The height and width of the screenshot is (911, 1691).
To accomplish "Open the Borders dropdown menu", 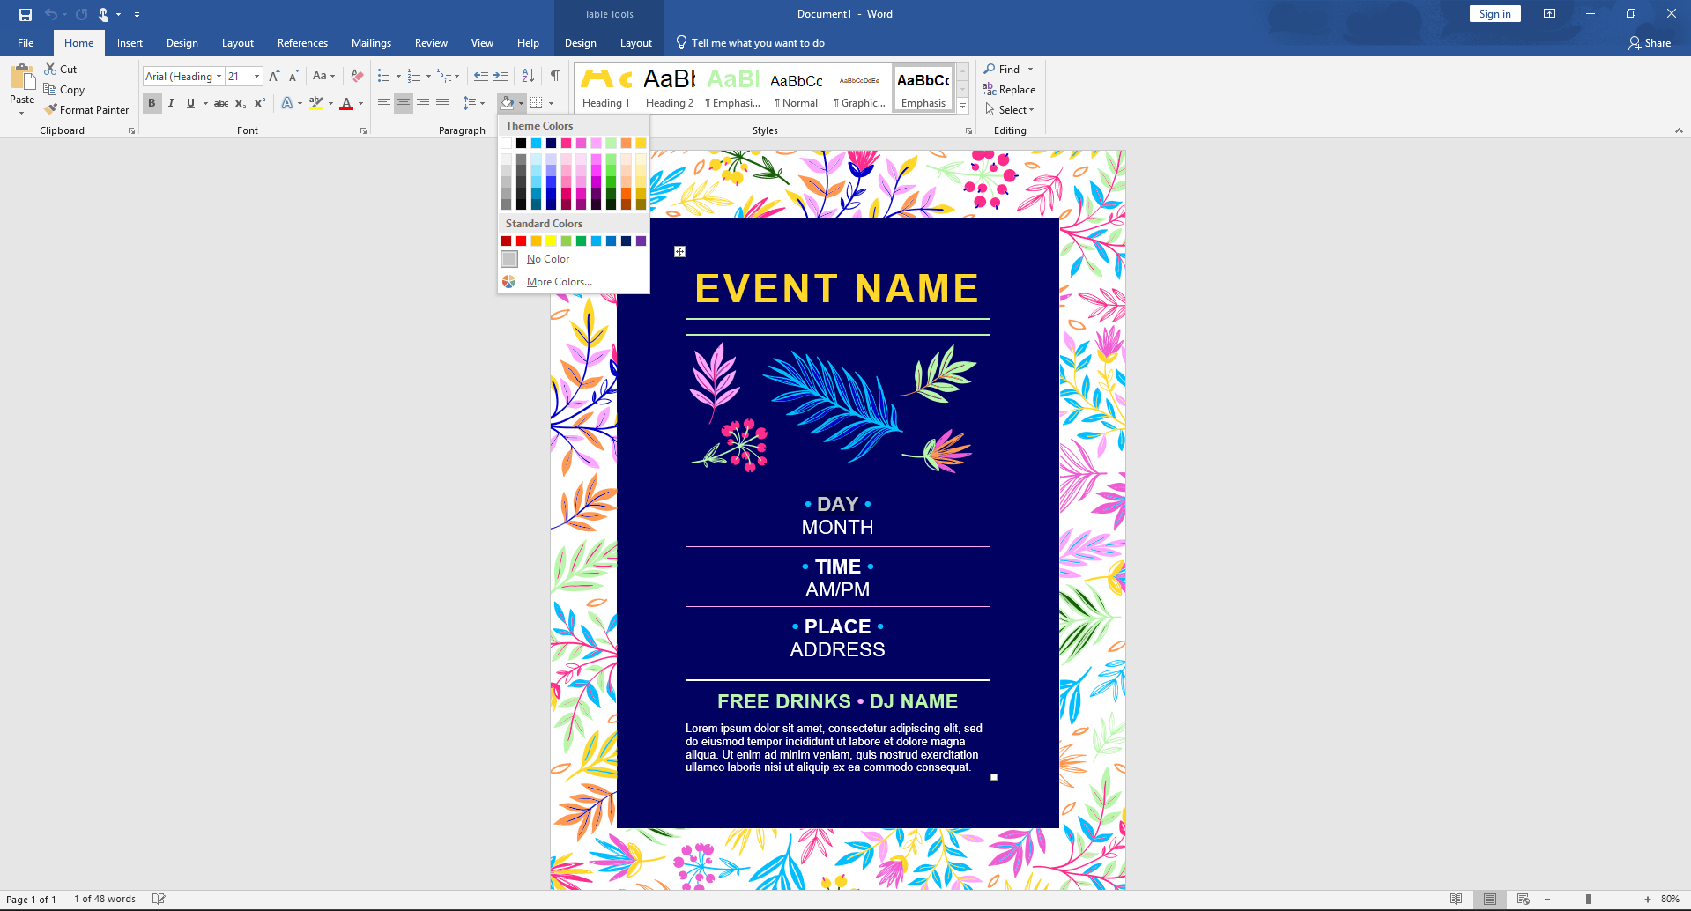I will click(x=551, y=103).
